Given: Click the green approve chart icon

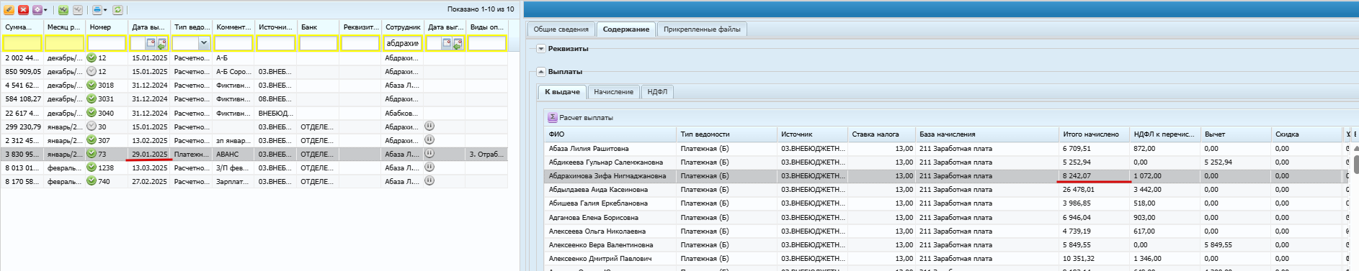Looking at the screenshot, I should pos(63,9).
